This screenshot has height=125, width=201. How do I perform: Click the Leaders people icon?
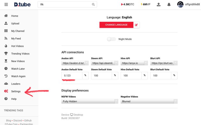point(6,84)
